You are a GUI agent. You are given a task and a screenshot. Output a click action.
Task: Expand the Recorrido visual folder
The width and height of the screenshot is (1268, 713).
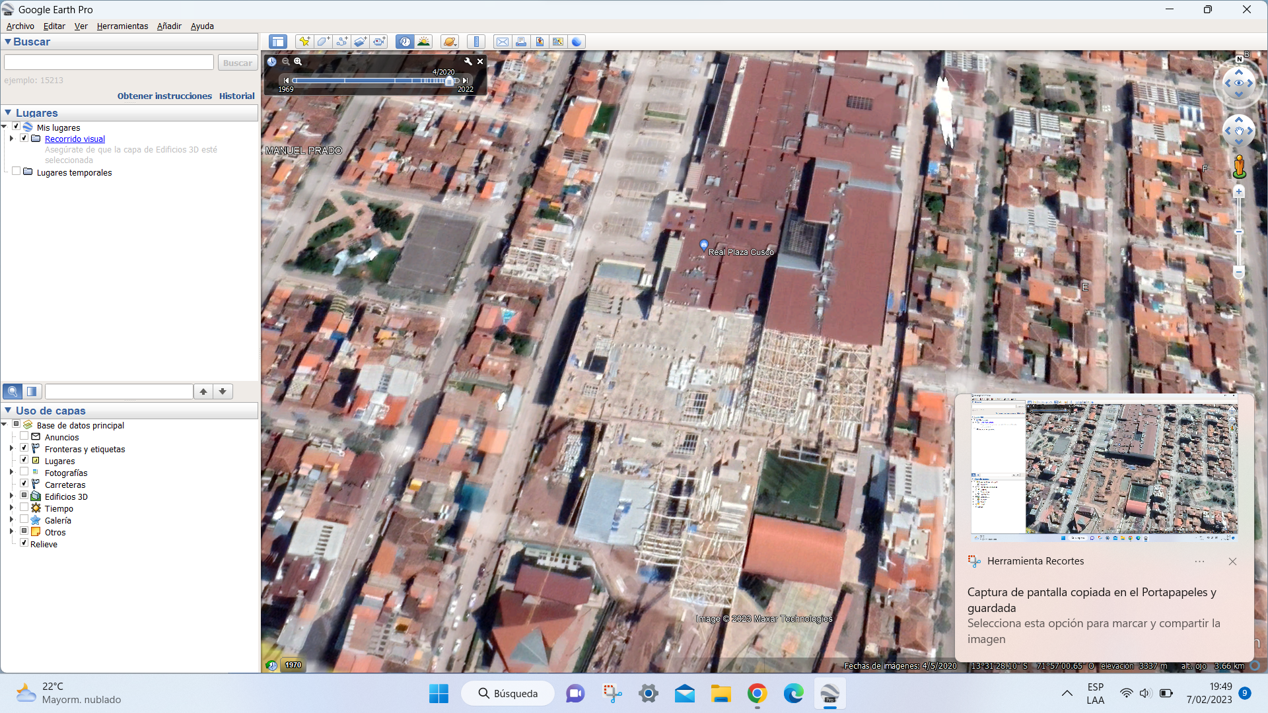tap(11, 139)
